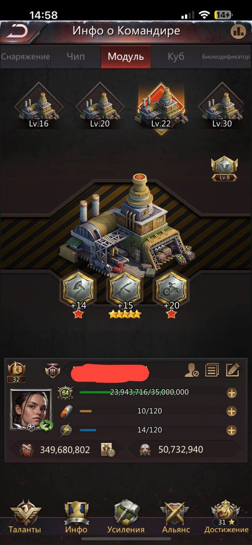Viewport: 252px width, 545px height.
Task: Switch to the Снаряжение tab
Action: [x=25, y=57]
